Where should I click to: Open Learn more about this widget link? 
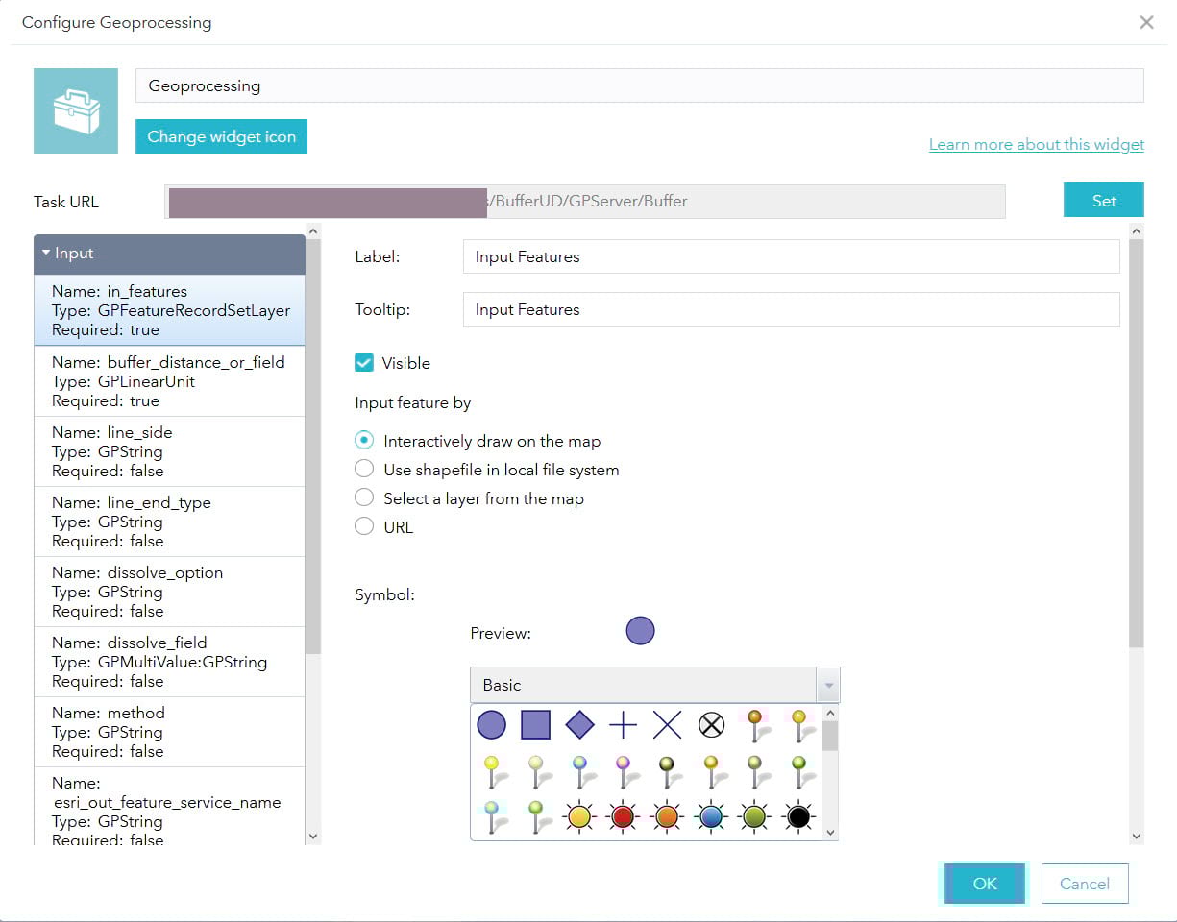(1037, 144)
